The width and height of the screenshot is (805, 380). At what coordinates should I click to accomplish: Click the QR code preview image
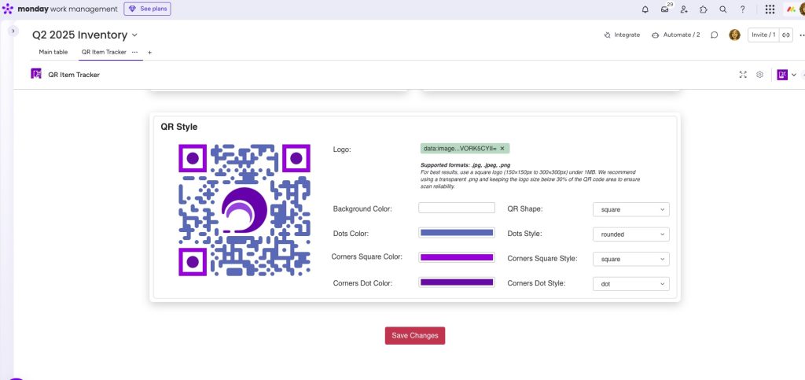coord(244,210)
